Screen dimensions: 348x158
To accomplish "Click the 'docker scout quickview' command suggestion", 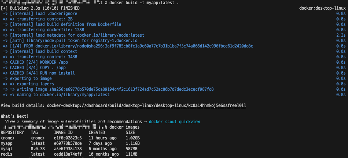I will [x=174, y=122].
